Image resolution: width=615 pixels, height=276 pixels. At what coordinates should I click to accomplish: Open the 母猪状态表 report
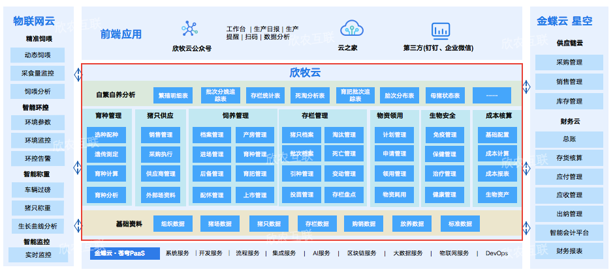click(445, 96)
